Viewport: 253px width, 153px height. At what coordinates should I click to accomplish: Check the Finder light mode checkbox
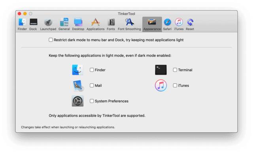92,70
